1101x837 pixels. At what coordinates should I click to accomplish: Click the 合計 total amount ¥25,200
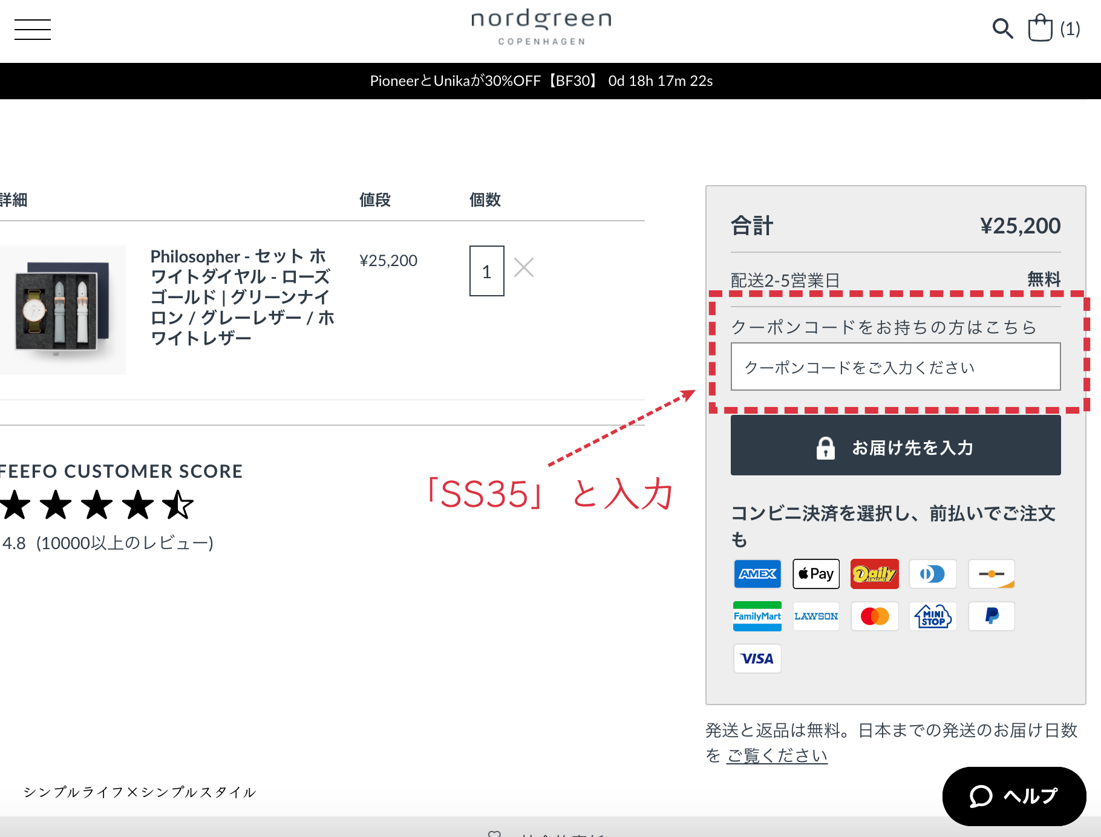[1020, 226]
